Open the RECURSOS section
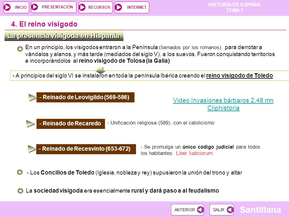The height and width of the screenshot is (217, 289). point(96,7)
